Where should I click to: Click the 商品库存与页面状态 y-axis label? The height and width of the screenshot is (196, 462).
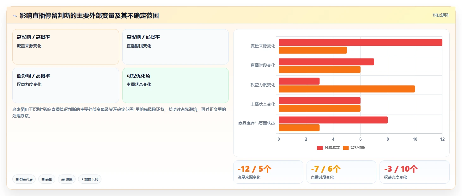257,124
